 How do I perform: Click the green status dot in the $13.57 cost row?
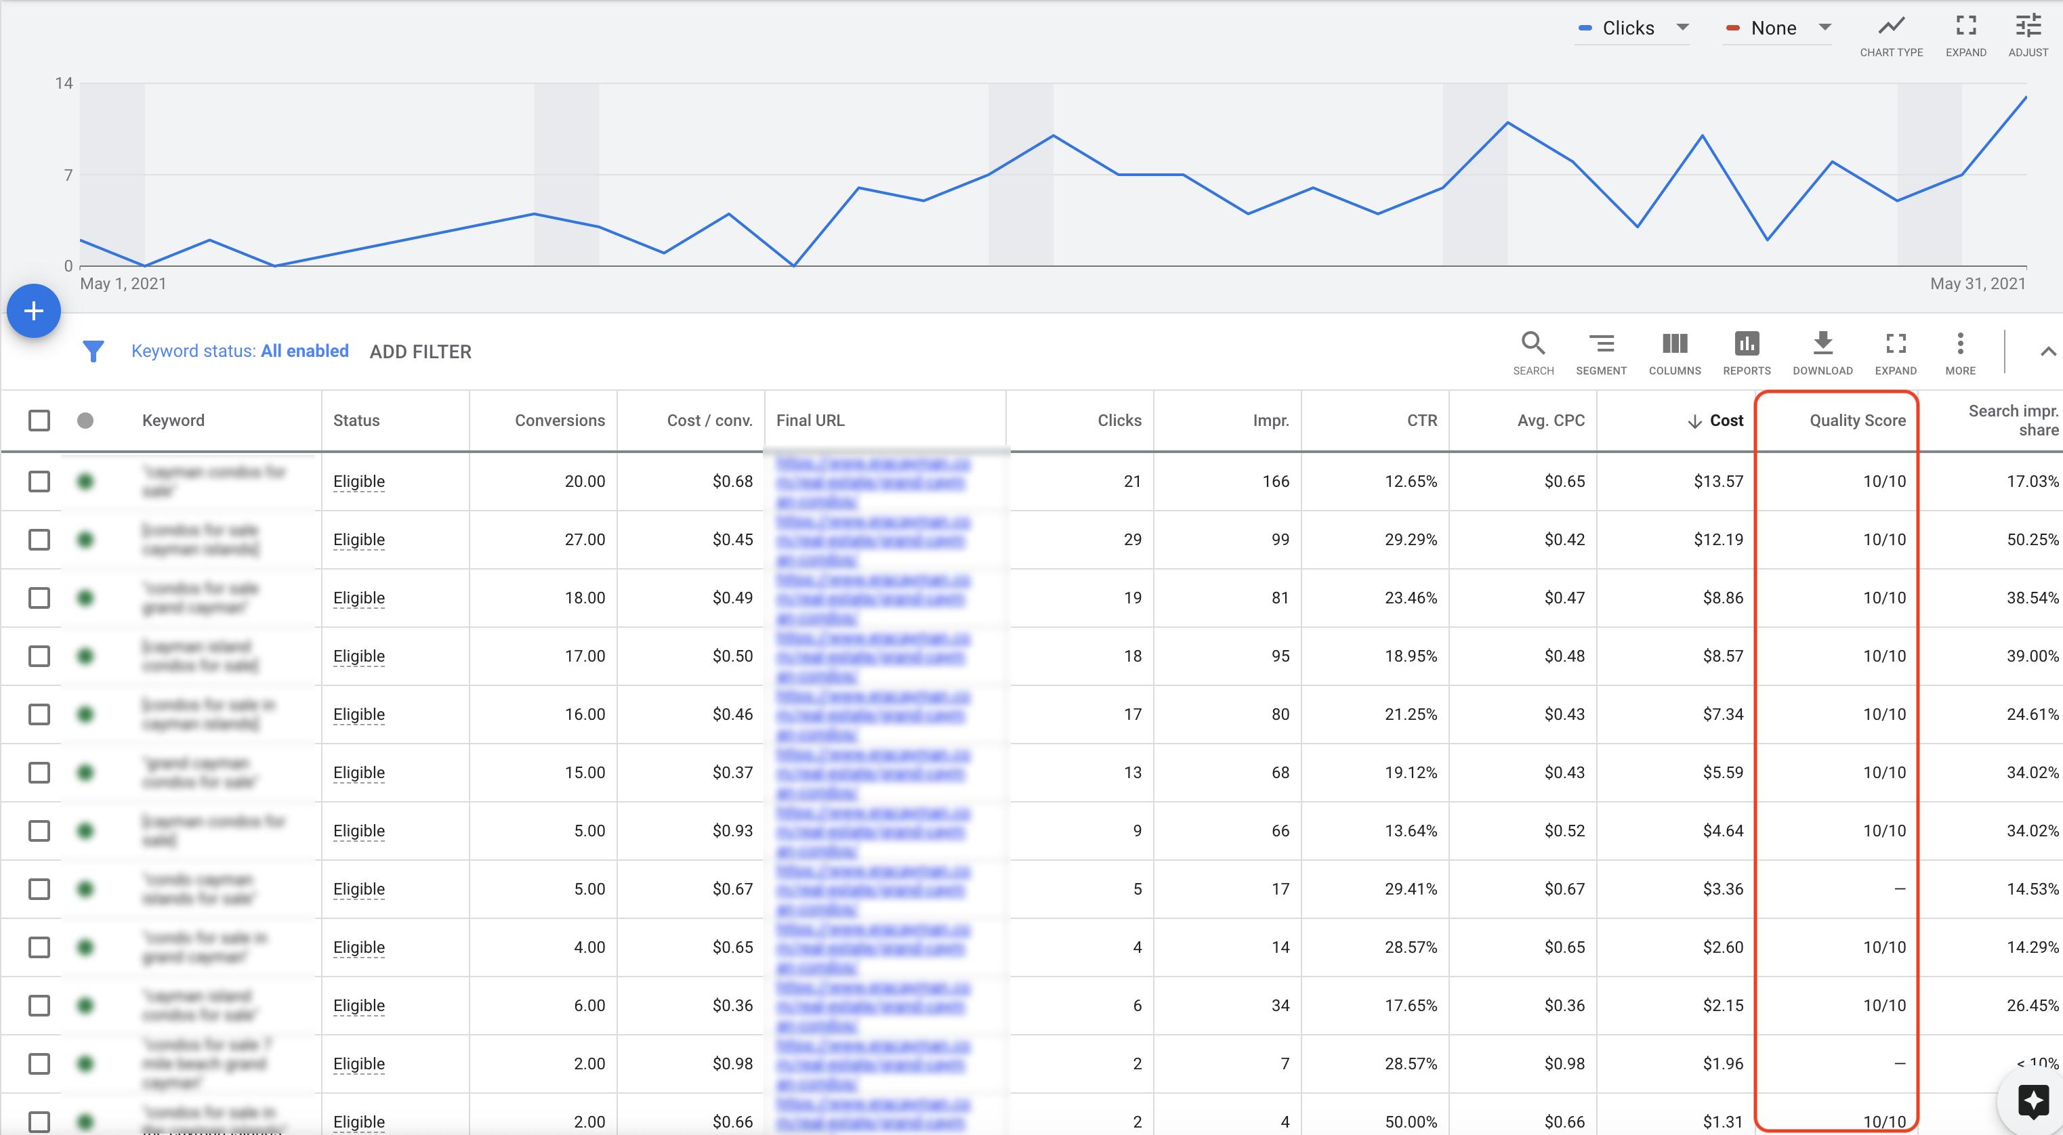pos(85,481)
